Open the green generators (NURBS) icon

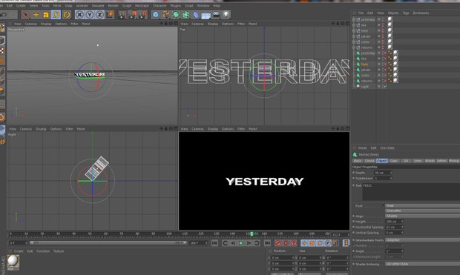pos(176,14)
